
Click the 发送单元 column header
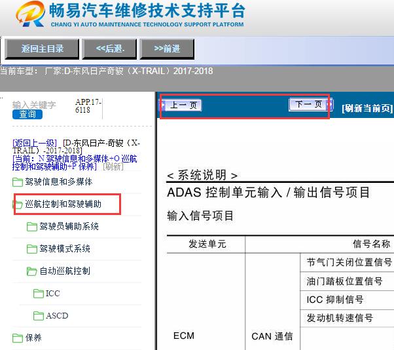pos(207,244)
